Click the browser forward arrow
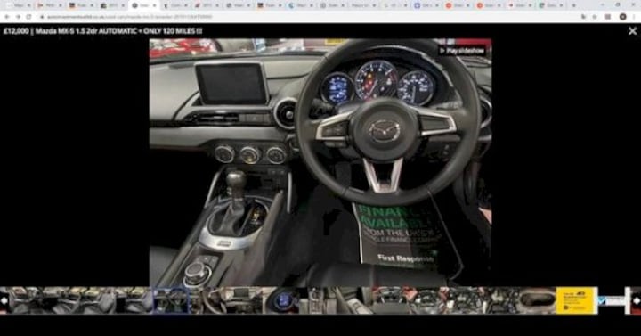The image size is (641, 336). click(18, 17)
